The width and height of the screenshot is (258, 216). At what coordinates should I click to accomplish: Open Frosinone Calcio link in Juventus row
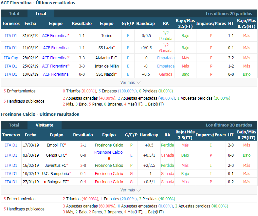tap(109, 166)
